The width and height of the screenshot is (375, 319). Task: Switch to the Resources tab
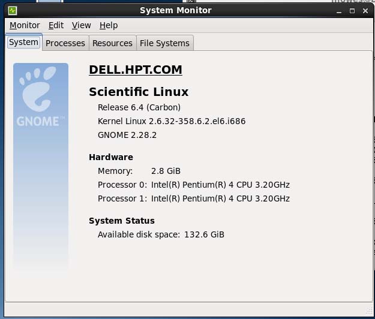click(x=112, y=43)
